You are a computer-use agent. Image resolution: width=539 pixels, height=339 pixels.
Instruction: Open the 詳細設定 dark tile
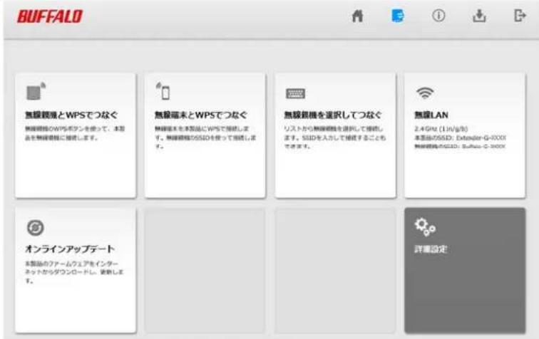[465, 270]
